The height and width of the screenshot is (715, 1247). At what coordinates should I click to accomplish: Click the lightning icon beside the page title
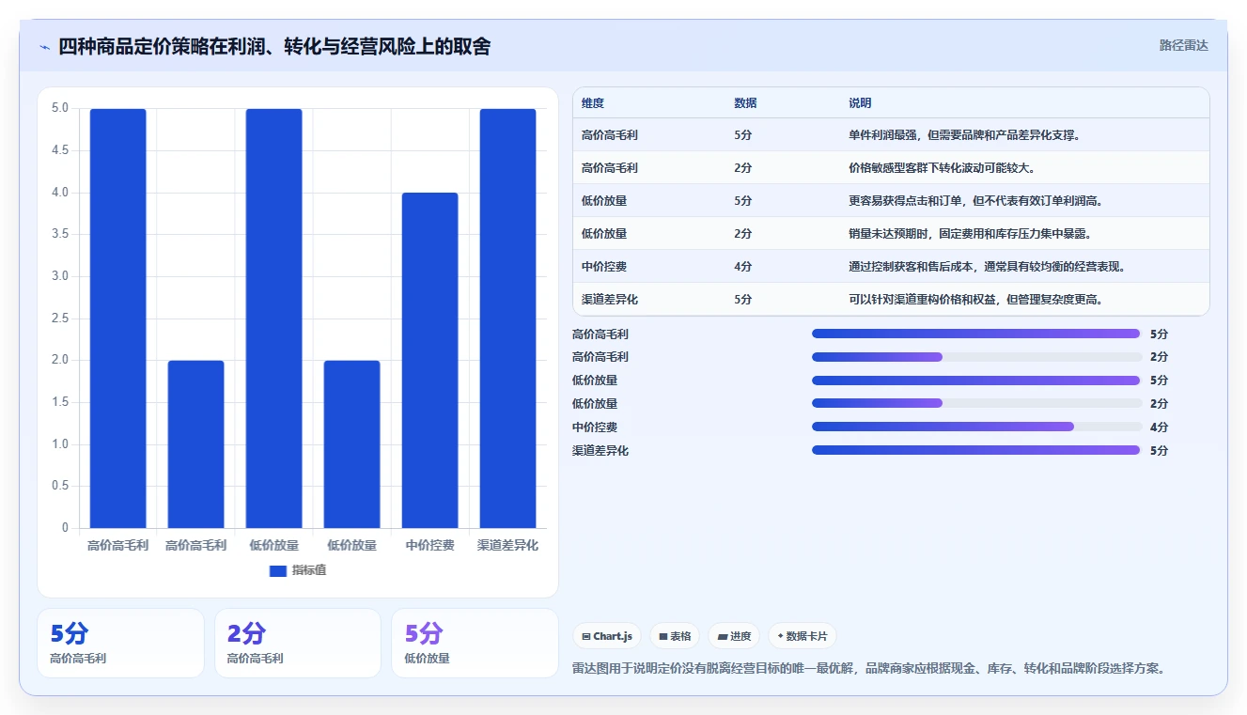tap(44, 47)
